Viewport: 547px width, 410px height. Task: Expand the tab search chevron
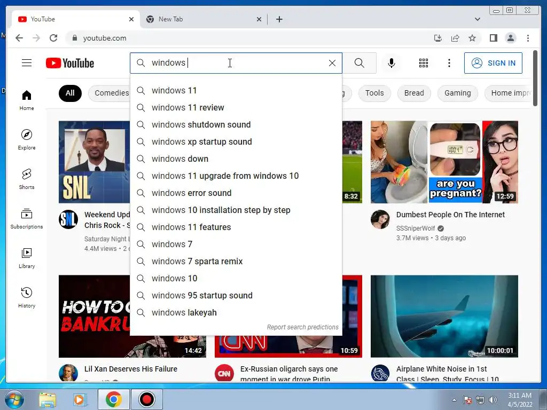477,19
